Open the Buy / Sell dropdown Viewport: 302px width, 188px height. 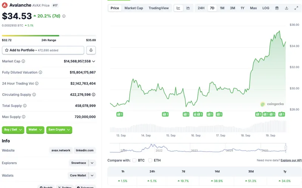click(13, 130)
